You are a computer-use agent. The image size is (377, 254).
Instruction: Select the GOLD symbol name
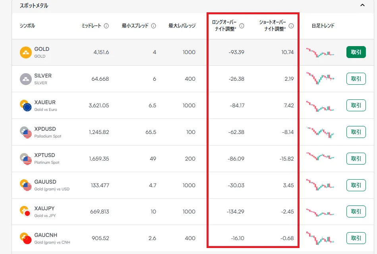(x=42, y=49)
